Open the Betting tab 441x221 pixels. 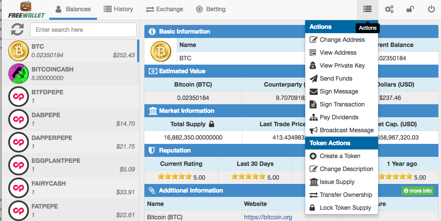211,9
